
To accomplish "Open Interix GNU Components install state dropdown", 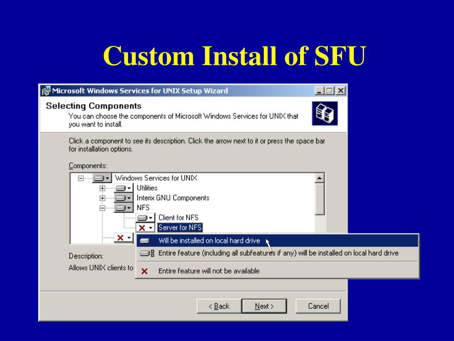I will 124,198.
